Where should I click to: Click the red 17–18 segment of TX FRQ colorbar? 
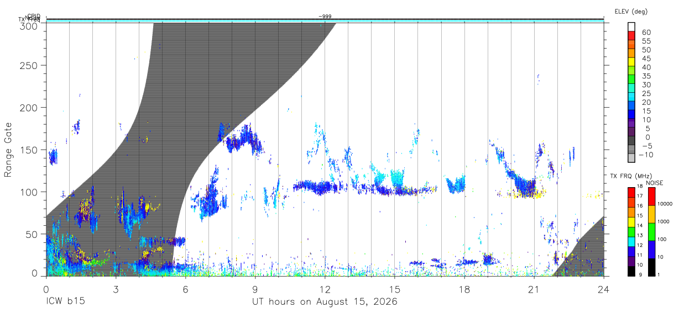coord(631,192)
